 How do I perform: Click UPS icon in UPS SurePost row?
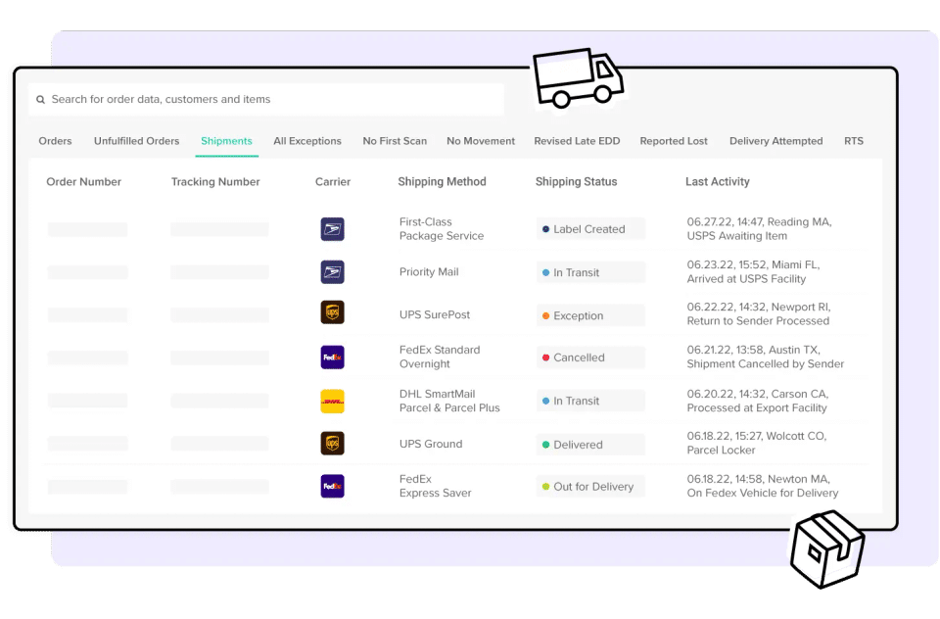[x=332, y=312]
